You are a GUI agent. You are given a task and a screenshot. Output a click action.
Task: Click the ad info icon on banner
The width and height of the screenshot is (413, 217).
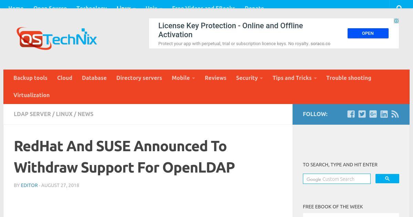pyautogui.click(x=396, y=21)
